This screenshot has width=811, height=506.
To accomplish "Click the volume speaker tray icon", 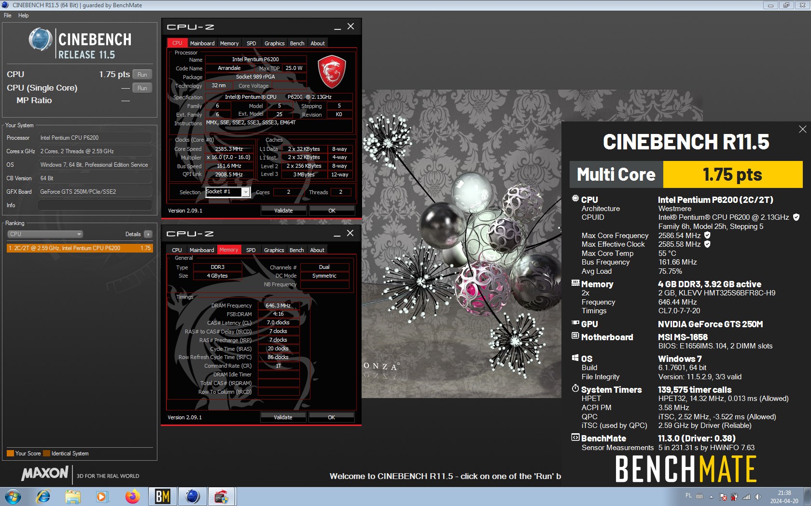I will pyautogui.click(x=758, y=497).
